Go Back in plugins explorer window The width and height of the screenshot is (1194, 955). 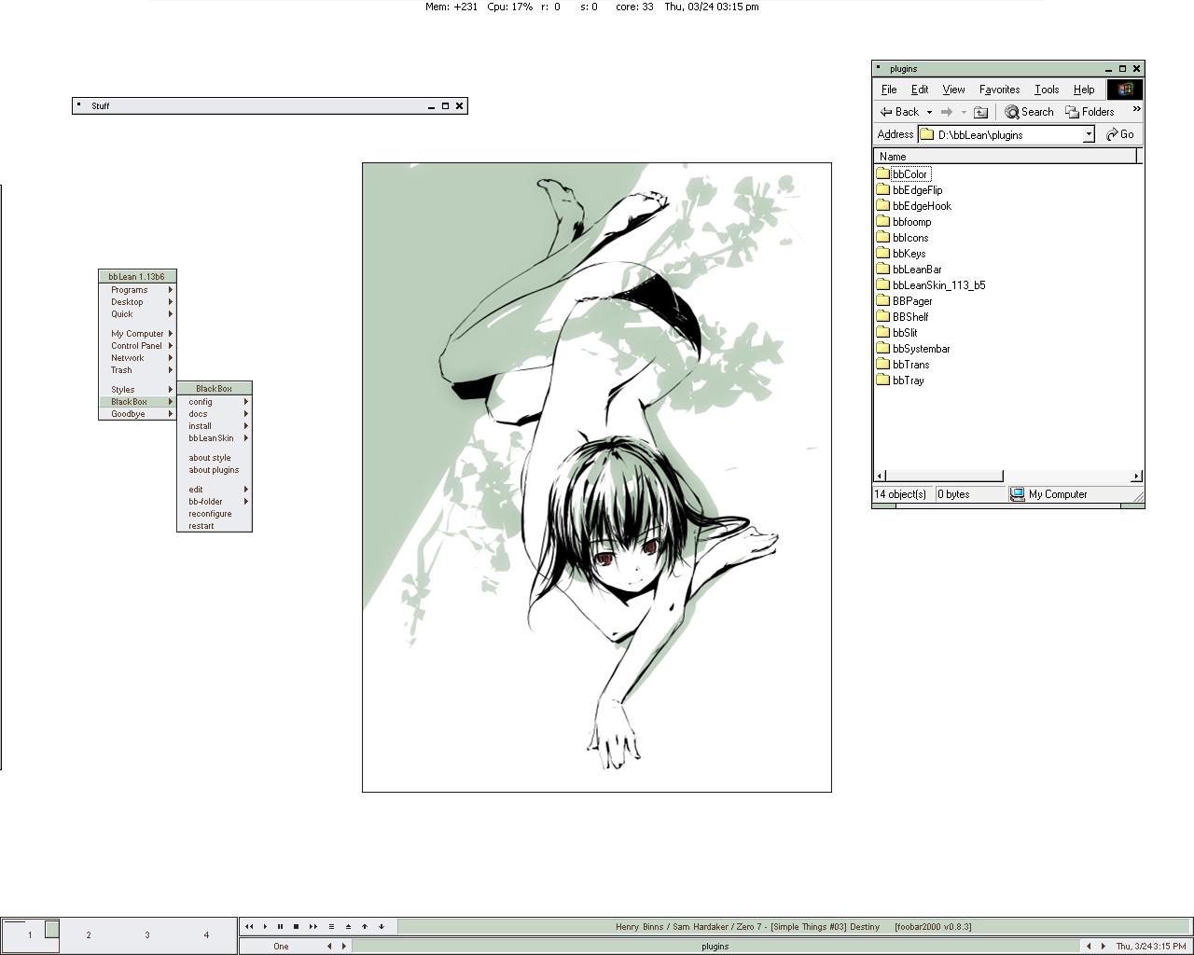(899, 112)
